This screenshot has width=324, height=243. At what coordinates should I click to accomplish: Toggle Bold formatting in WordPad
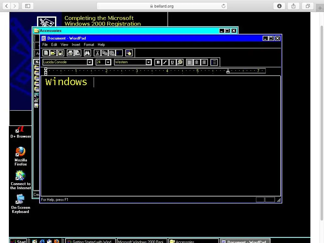point(158,62)
